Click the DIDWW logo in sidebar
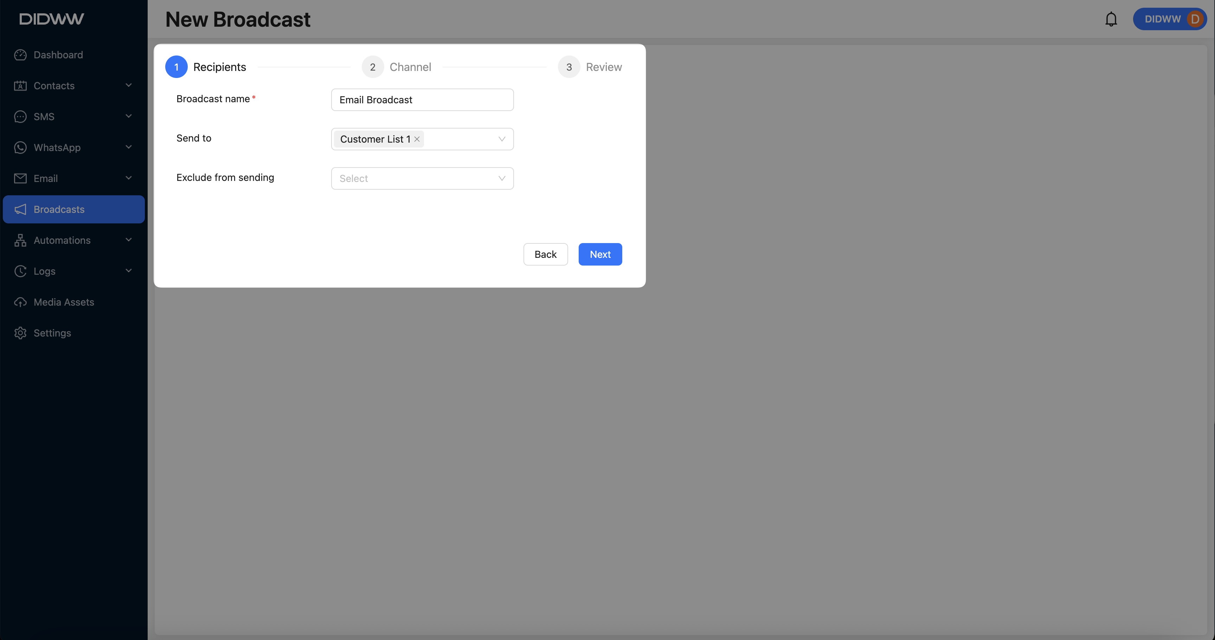1215x640 pixels. pos(51,19)
